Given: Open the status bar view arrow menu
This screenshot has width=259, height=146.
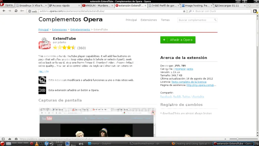Looking at the screenshot, I should coord(225,139).
